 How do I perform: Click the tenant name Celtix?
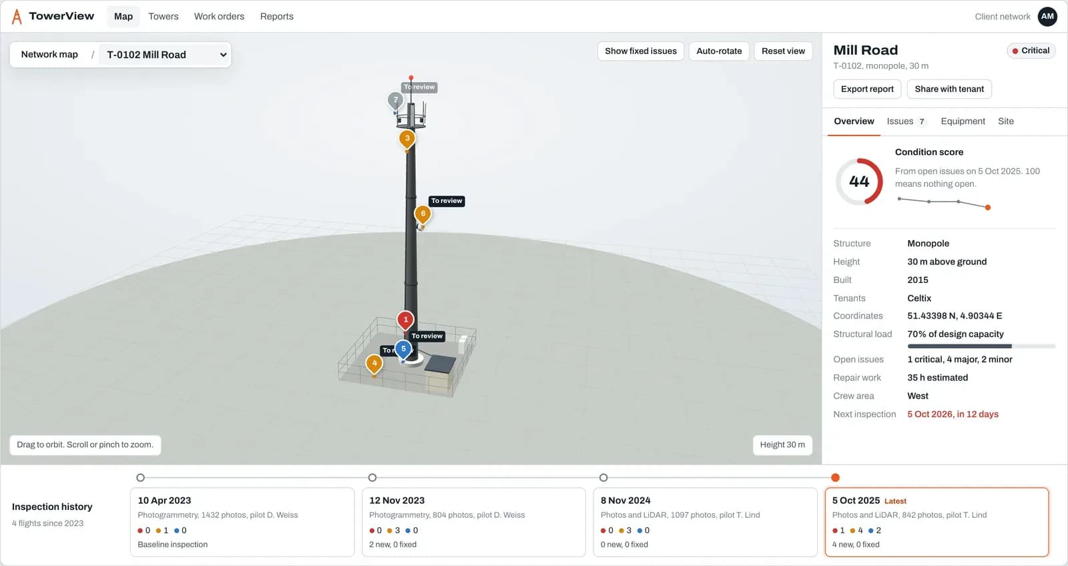pyautogui.click(x=919, y=298)
